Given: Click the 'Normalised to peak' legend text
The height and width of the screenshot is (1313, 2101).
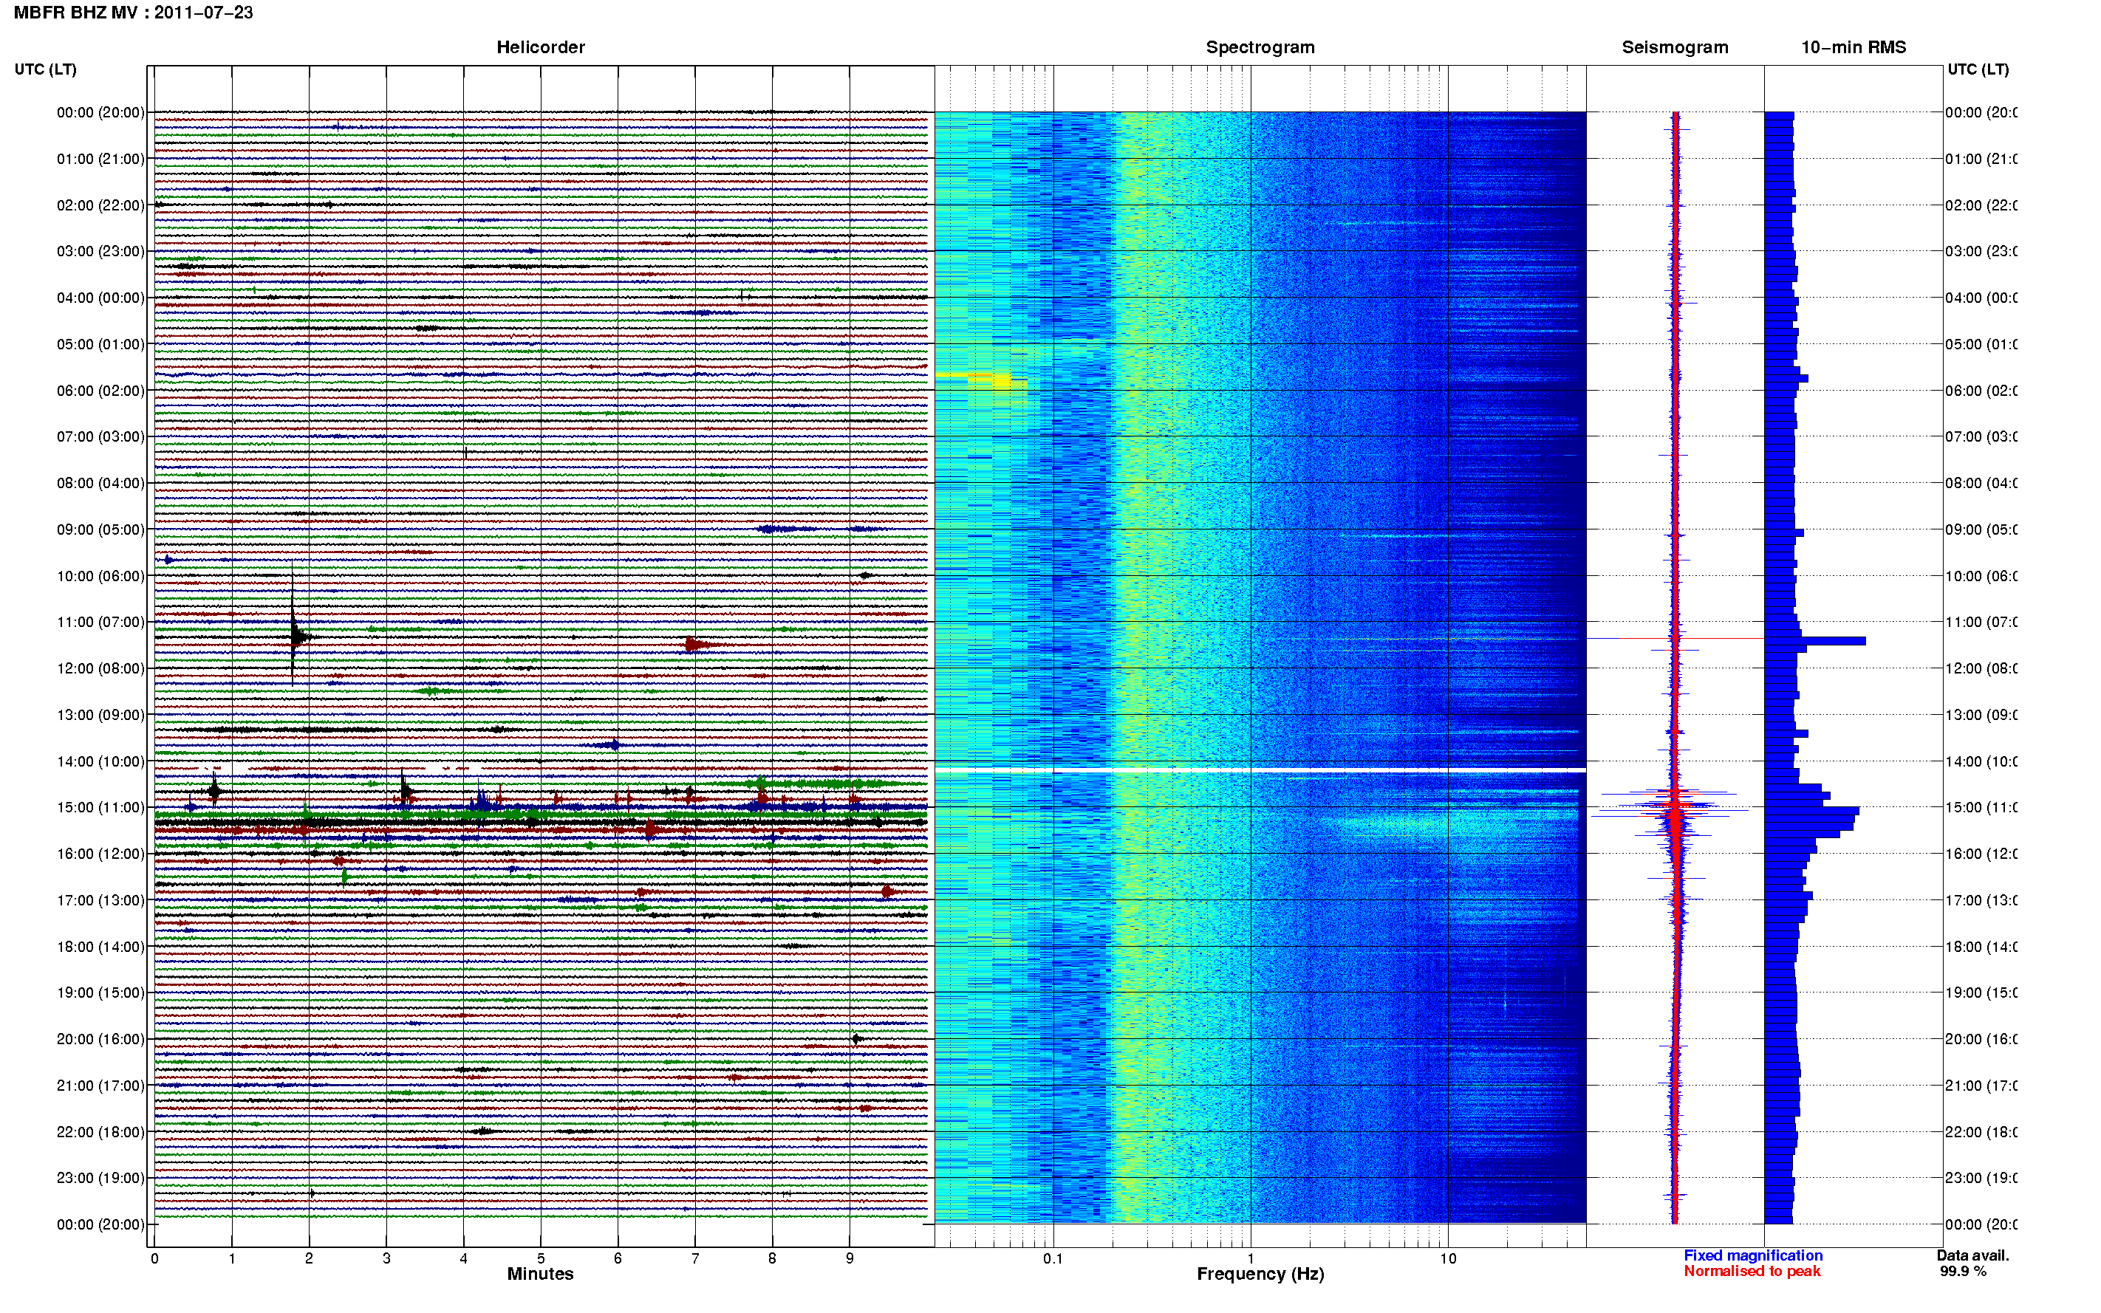Looking at the screenshot, I should pyautogui.click(x=1752, y=1272).
